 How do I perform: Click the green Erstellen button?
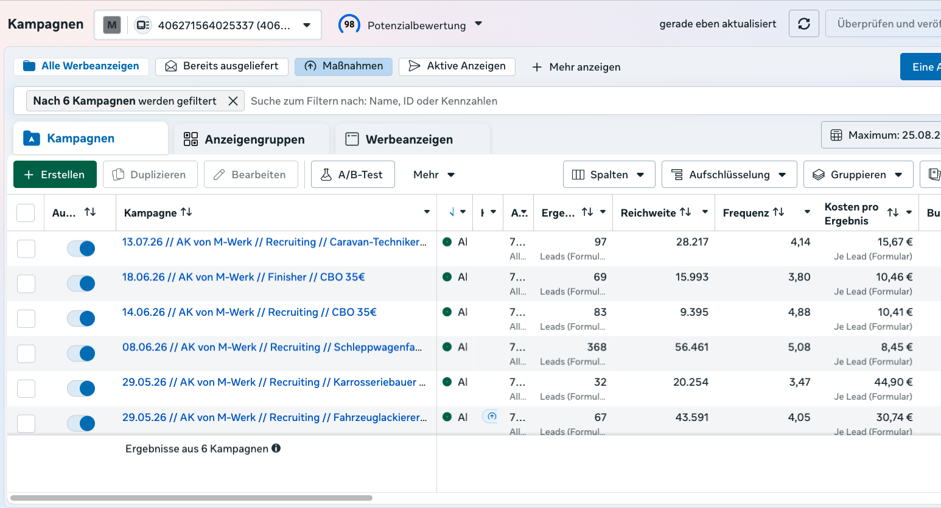55,175
